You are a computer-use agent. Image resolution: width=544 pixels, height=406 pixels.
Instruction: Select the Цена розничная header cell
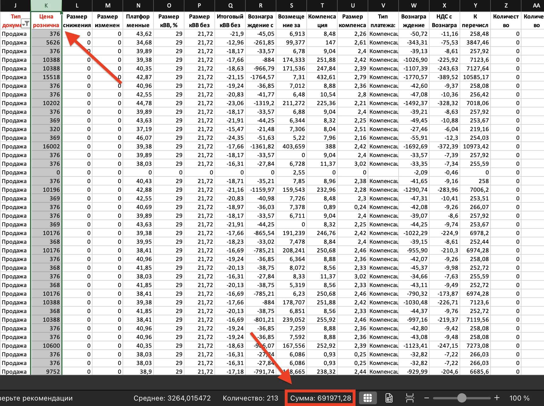click(x=46, y=21)
